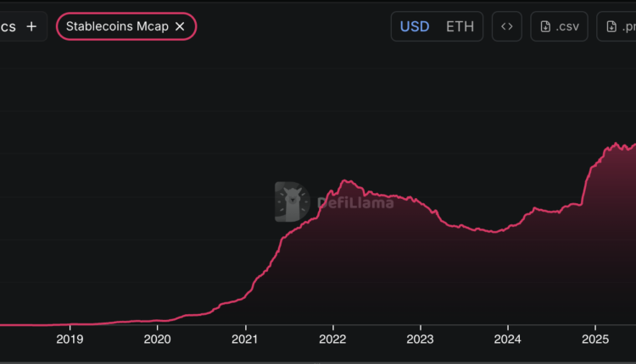636x364 pixels.
Task: Click the 2023 label on the x-axis
Action: pos(420,340)
